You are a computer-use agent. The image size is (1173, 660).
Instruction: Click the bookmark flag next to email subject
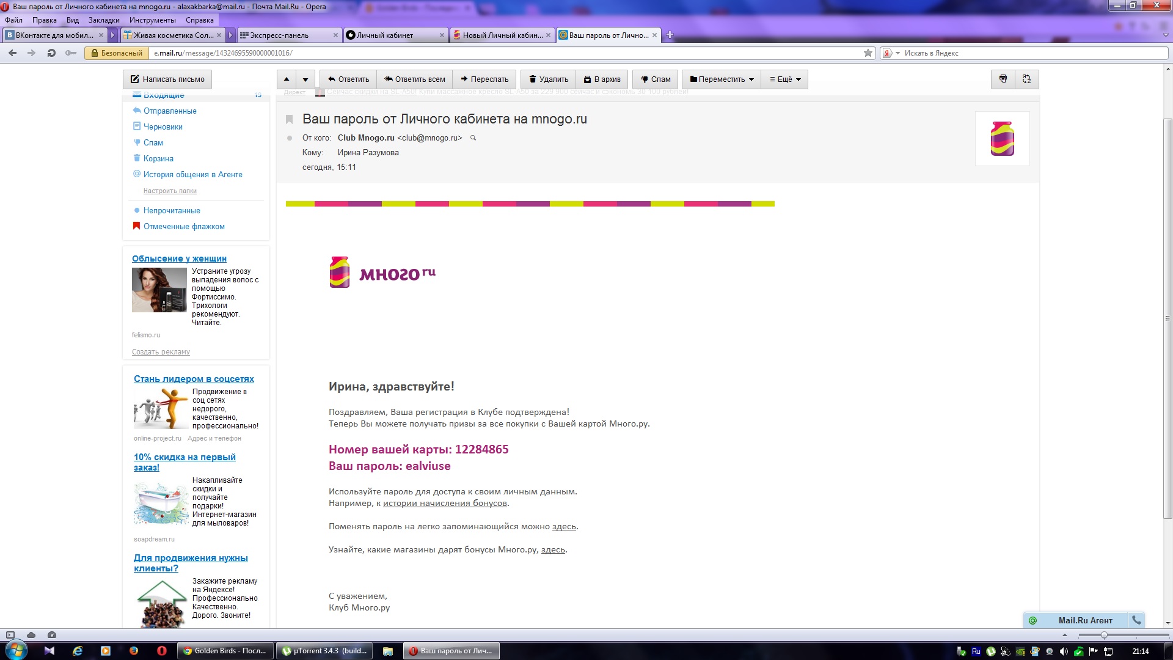(290, 119)
